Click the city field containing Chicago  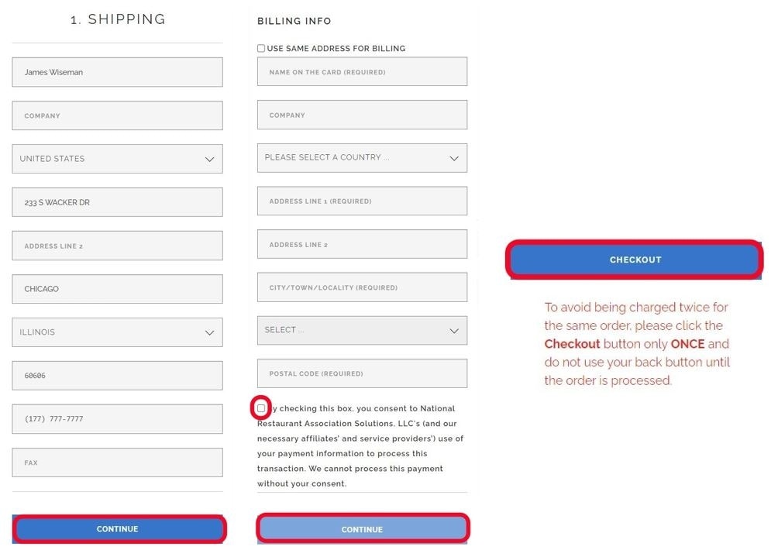(x=117, y=289)
